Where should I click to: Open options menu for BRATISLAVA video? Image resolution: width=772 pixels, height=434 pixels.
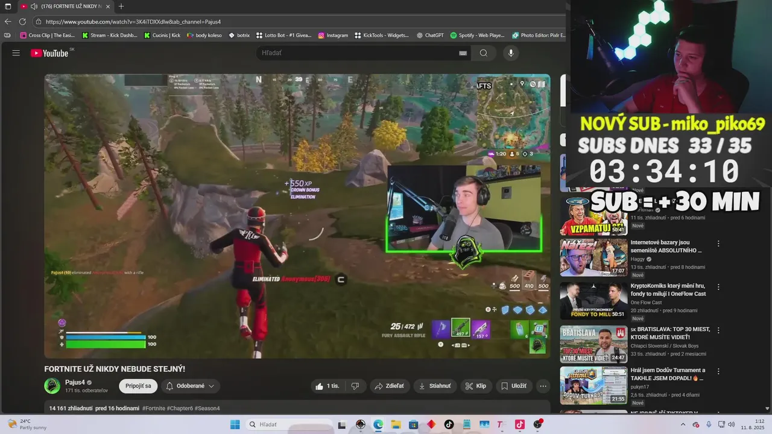pyautogui.click(x=718, y=330)
